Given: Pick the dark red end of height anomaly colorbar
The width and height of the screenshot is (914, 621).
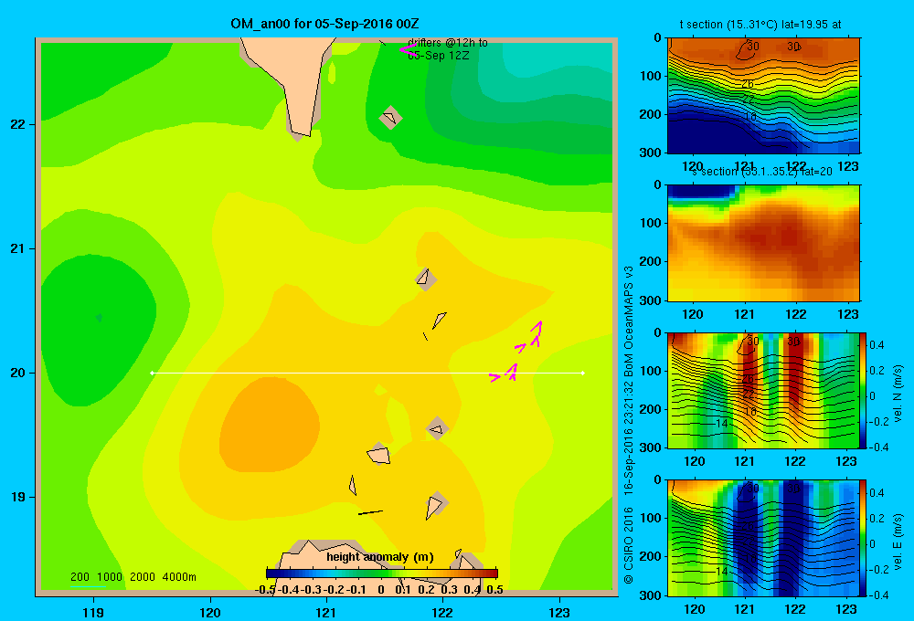Looking at the screenshot, I should tap(491, 574).
